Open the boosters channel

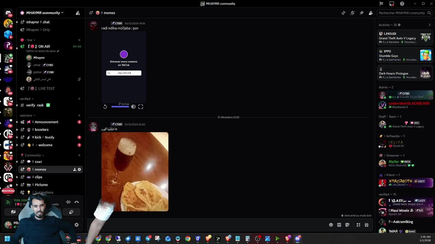(50, 129)
